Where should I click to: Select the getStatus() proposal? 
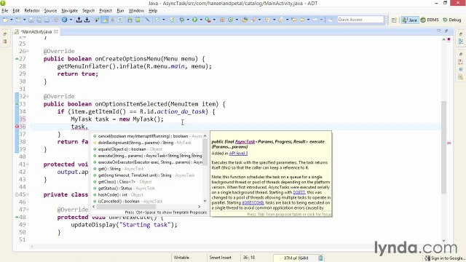147,188
